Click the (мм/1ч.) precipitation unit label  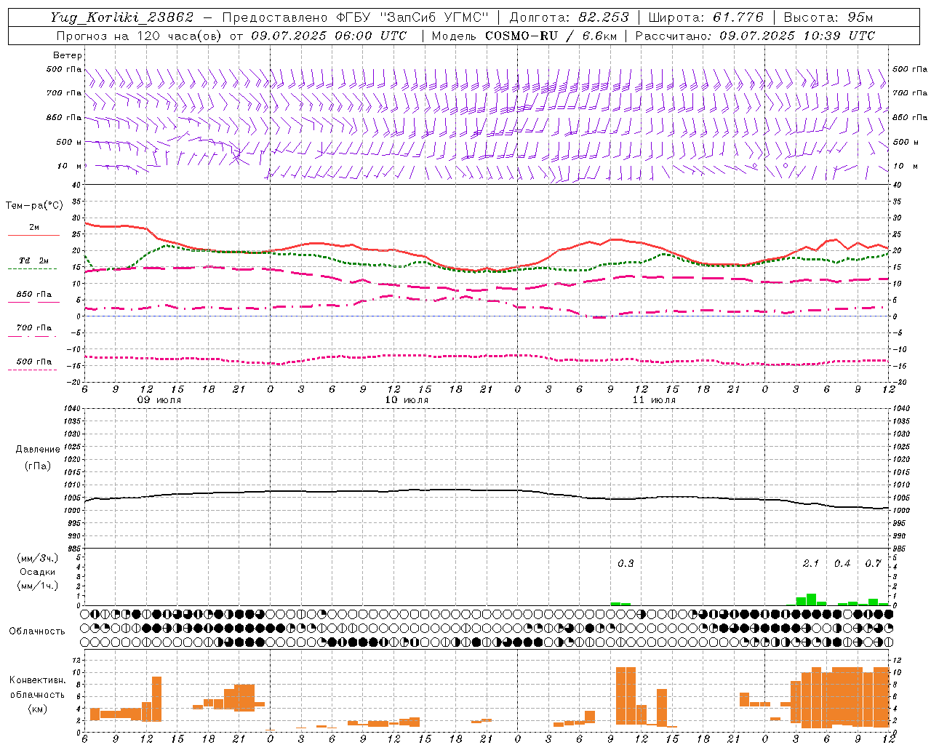pos(36,586)
